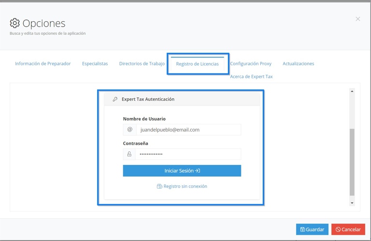
Task: Select the Registro de Licencias tab
Action: (197, 64)
